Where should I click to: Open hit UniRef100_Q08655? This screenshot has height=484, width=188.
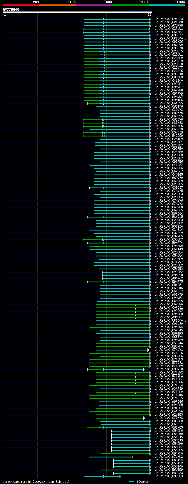(169, 116)
